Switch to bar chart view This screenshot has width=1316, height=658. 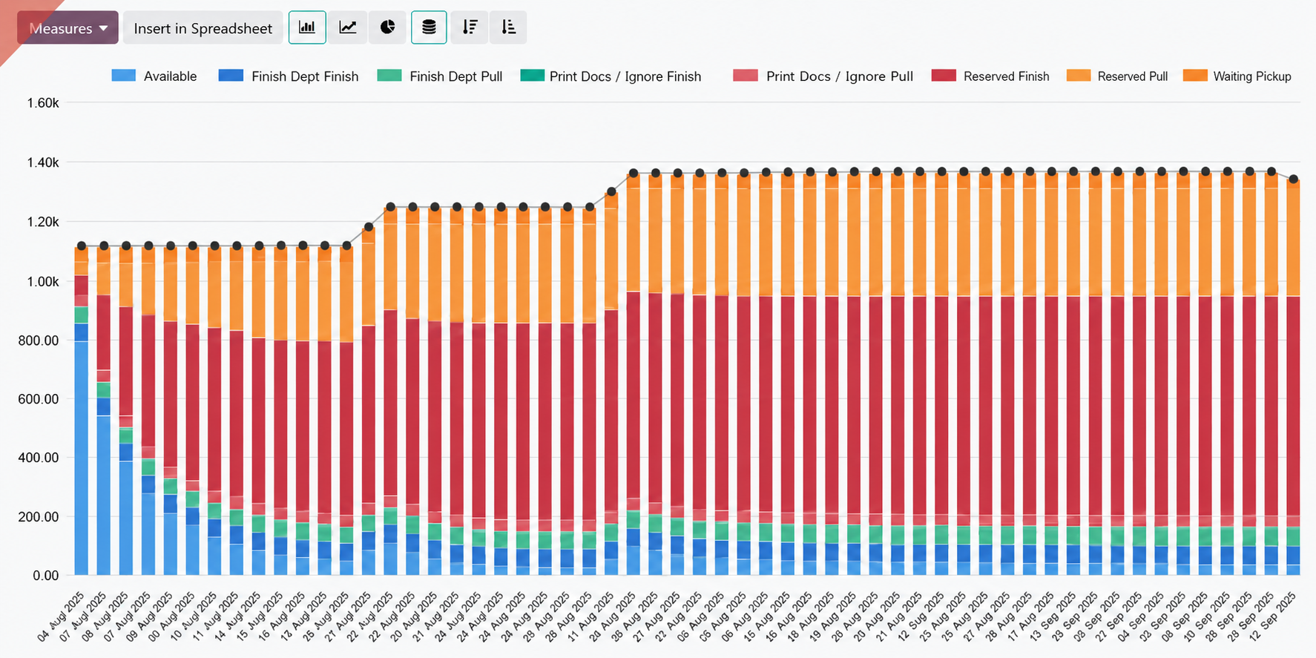click(307, 27)
